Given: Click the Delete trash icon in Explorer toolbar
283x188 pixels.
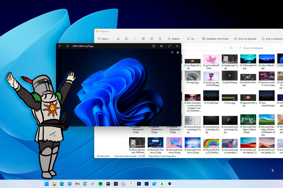Looking at the screenshot, I should pyautogui.click(x=160, y=39).
